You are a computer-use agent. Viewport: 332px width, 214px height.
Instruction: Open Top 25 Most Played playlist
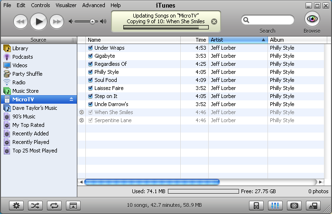click(x=39, y=151)
